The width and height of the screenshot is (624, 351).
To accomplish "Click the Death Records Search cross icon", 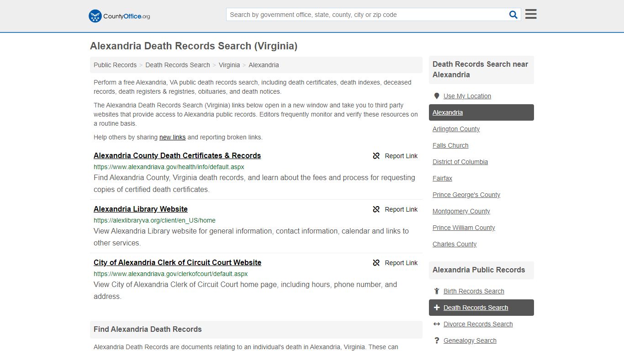I will pos(437,308).
